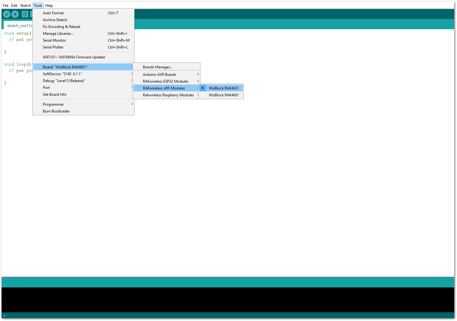This screenshot has height=321, width=457.
Task: Click Get Board Info
Action: click(83, 94)
